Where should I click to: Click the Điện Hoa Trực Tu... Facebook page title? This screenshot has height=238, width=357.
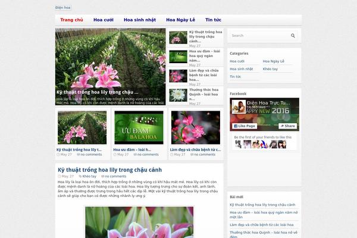pyautogui.click(x=268, y=103)
